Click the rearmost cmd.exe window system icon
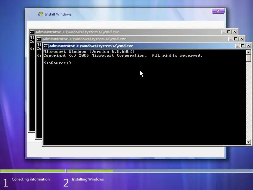The image size is (253, 190). pos(32,32)
